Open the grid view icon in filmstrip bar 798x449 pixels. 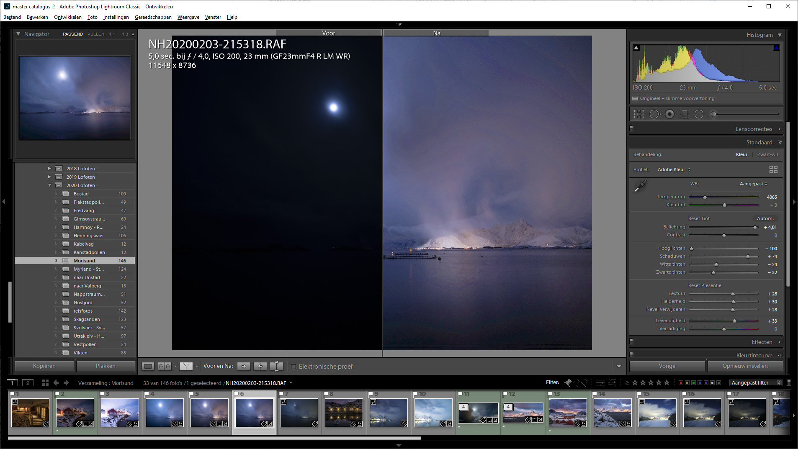[45, 383]
